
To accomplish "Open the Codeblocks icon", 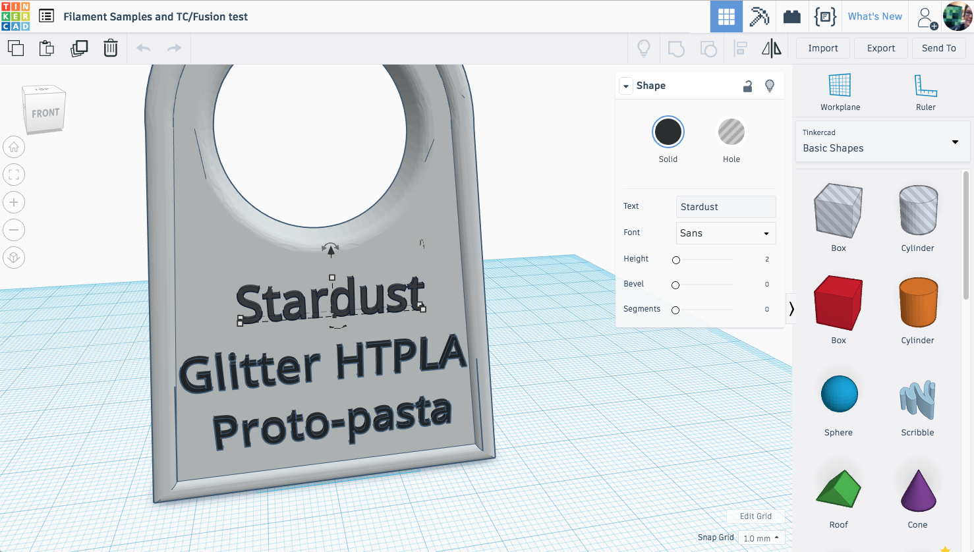I will pyautogui.click(x=825, y=16).
